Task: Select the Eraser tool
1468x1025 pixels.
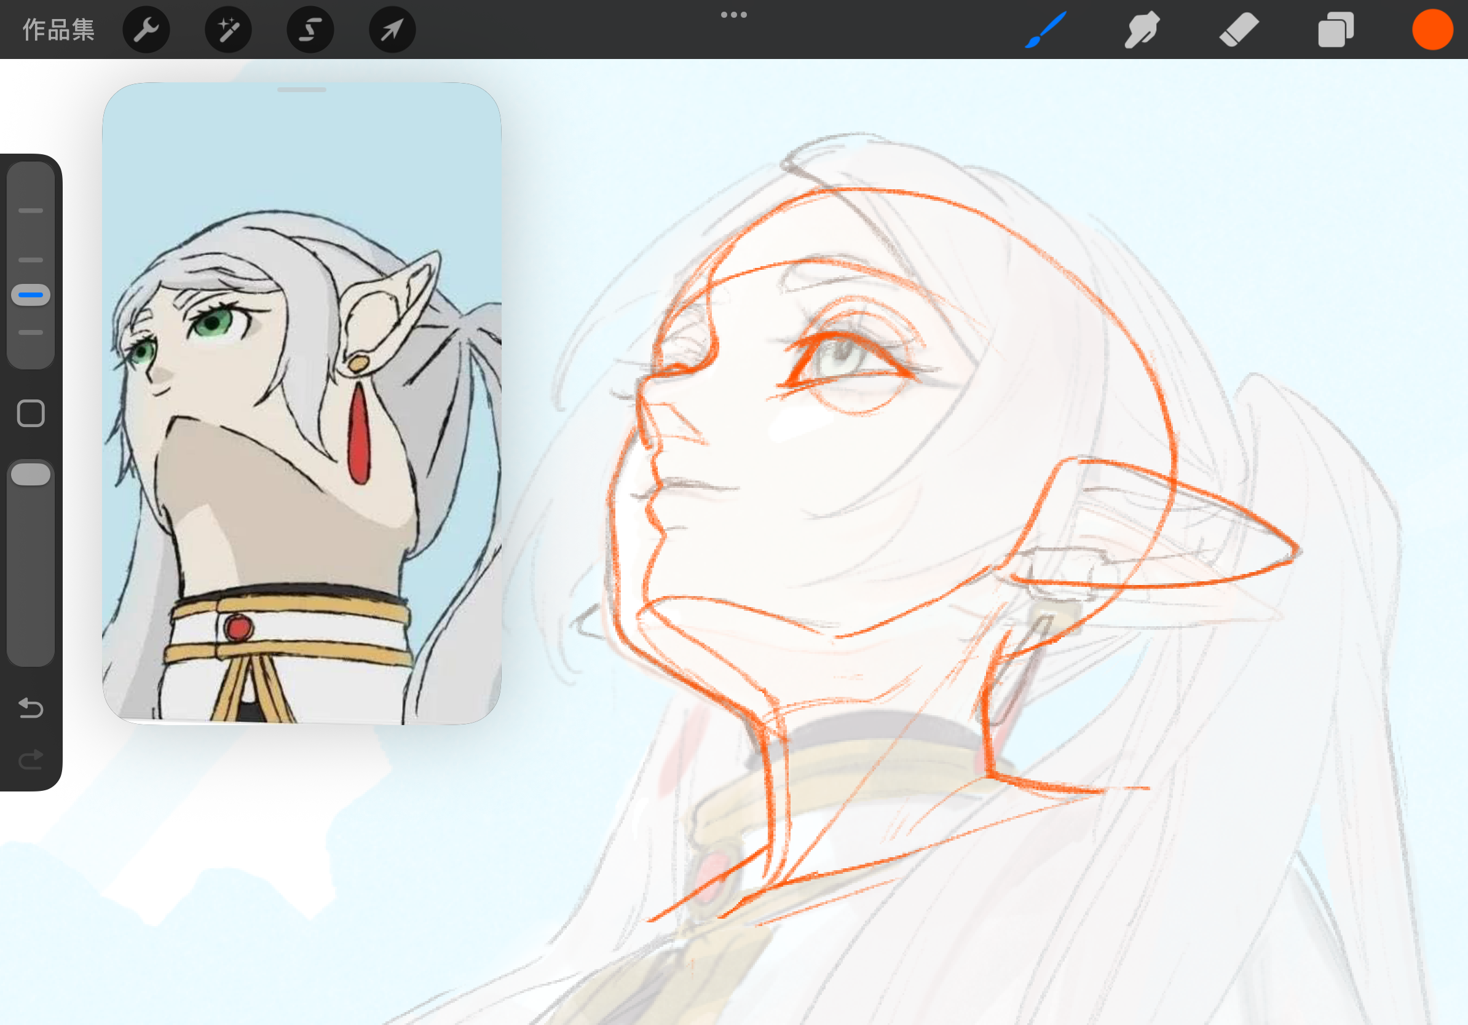Action: click(x=1239, y=30)
